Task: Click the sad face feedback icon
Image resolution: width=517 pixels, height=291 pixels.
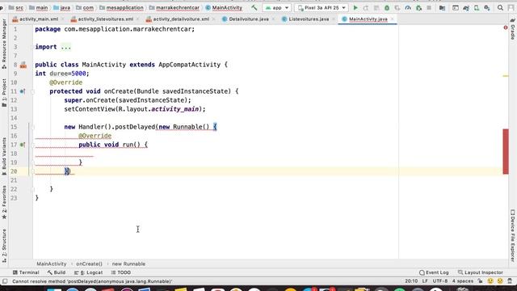Action: pyautogui.click(x=500, y=281)
